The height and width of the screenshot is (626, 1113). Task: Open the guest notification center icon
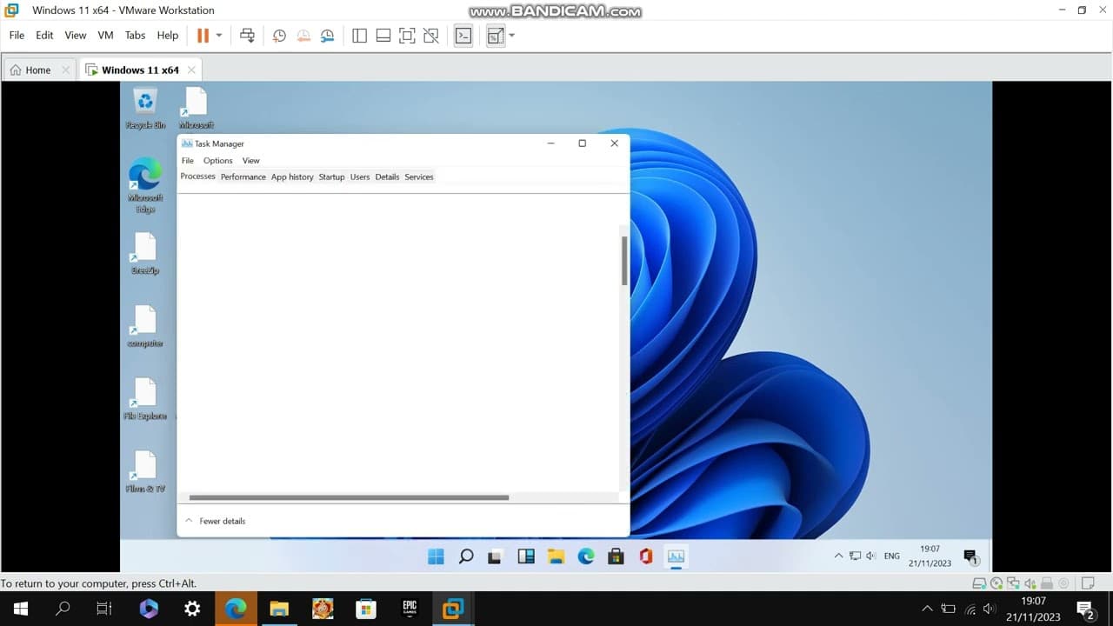(971, 556)
